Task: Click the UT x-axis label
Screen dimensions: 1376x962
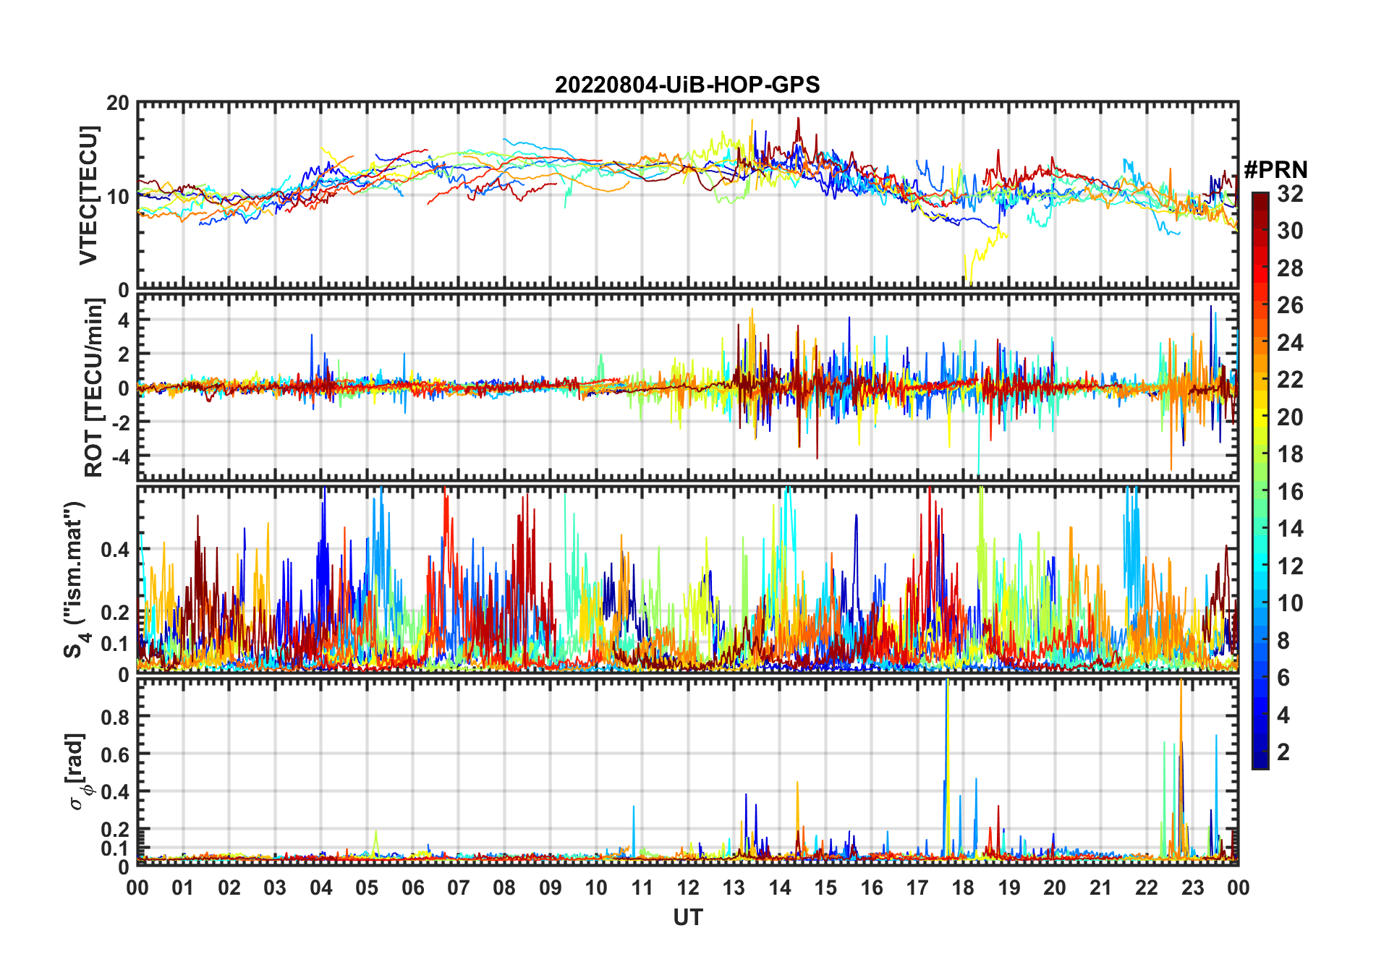Action: coord(687,917)
